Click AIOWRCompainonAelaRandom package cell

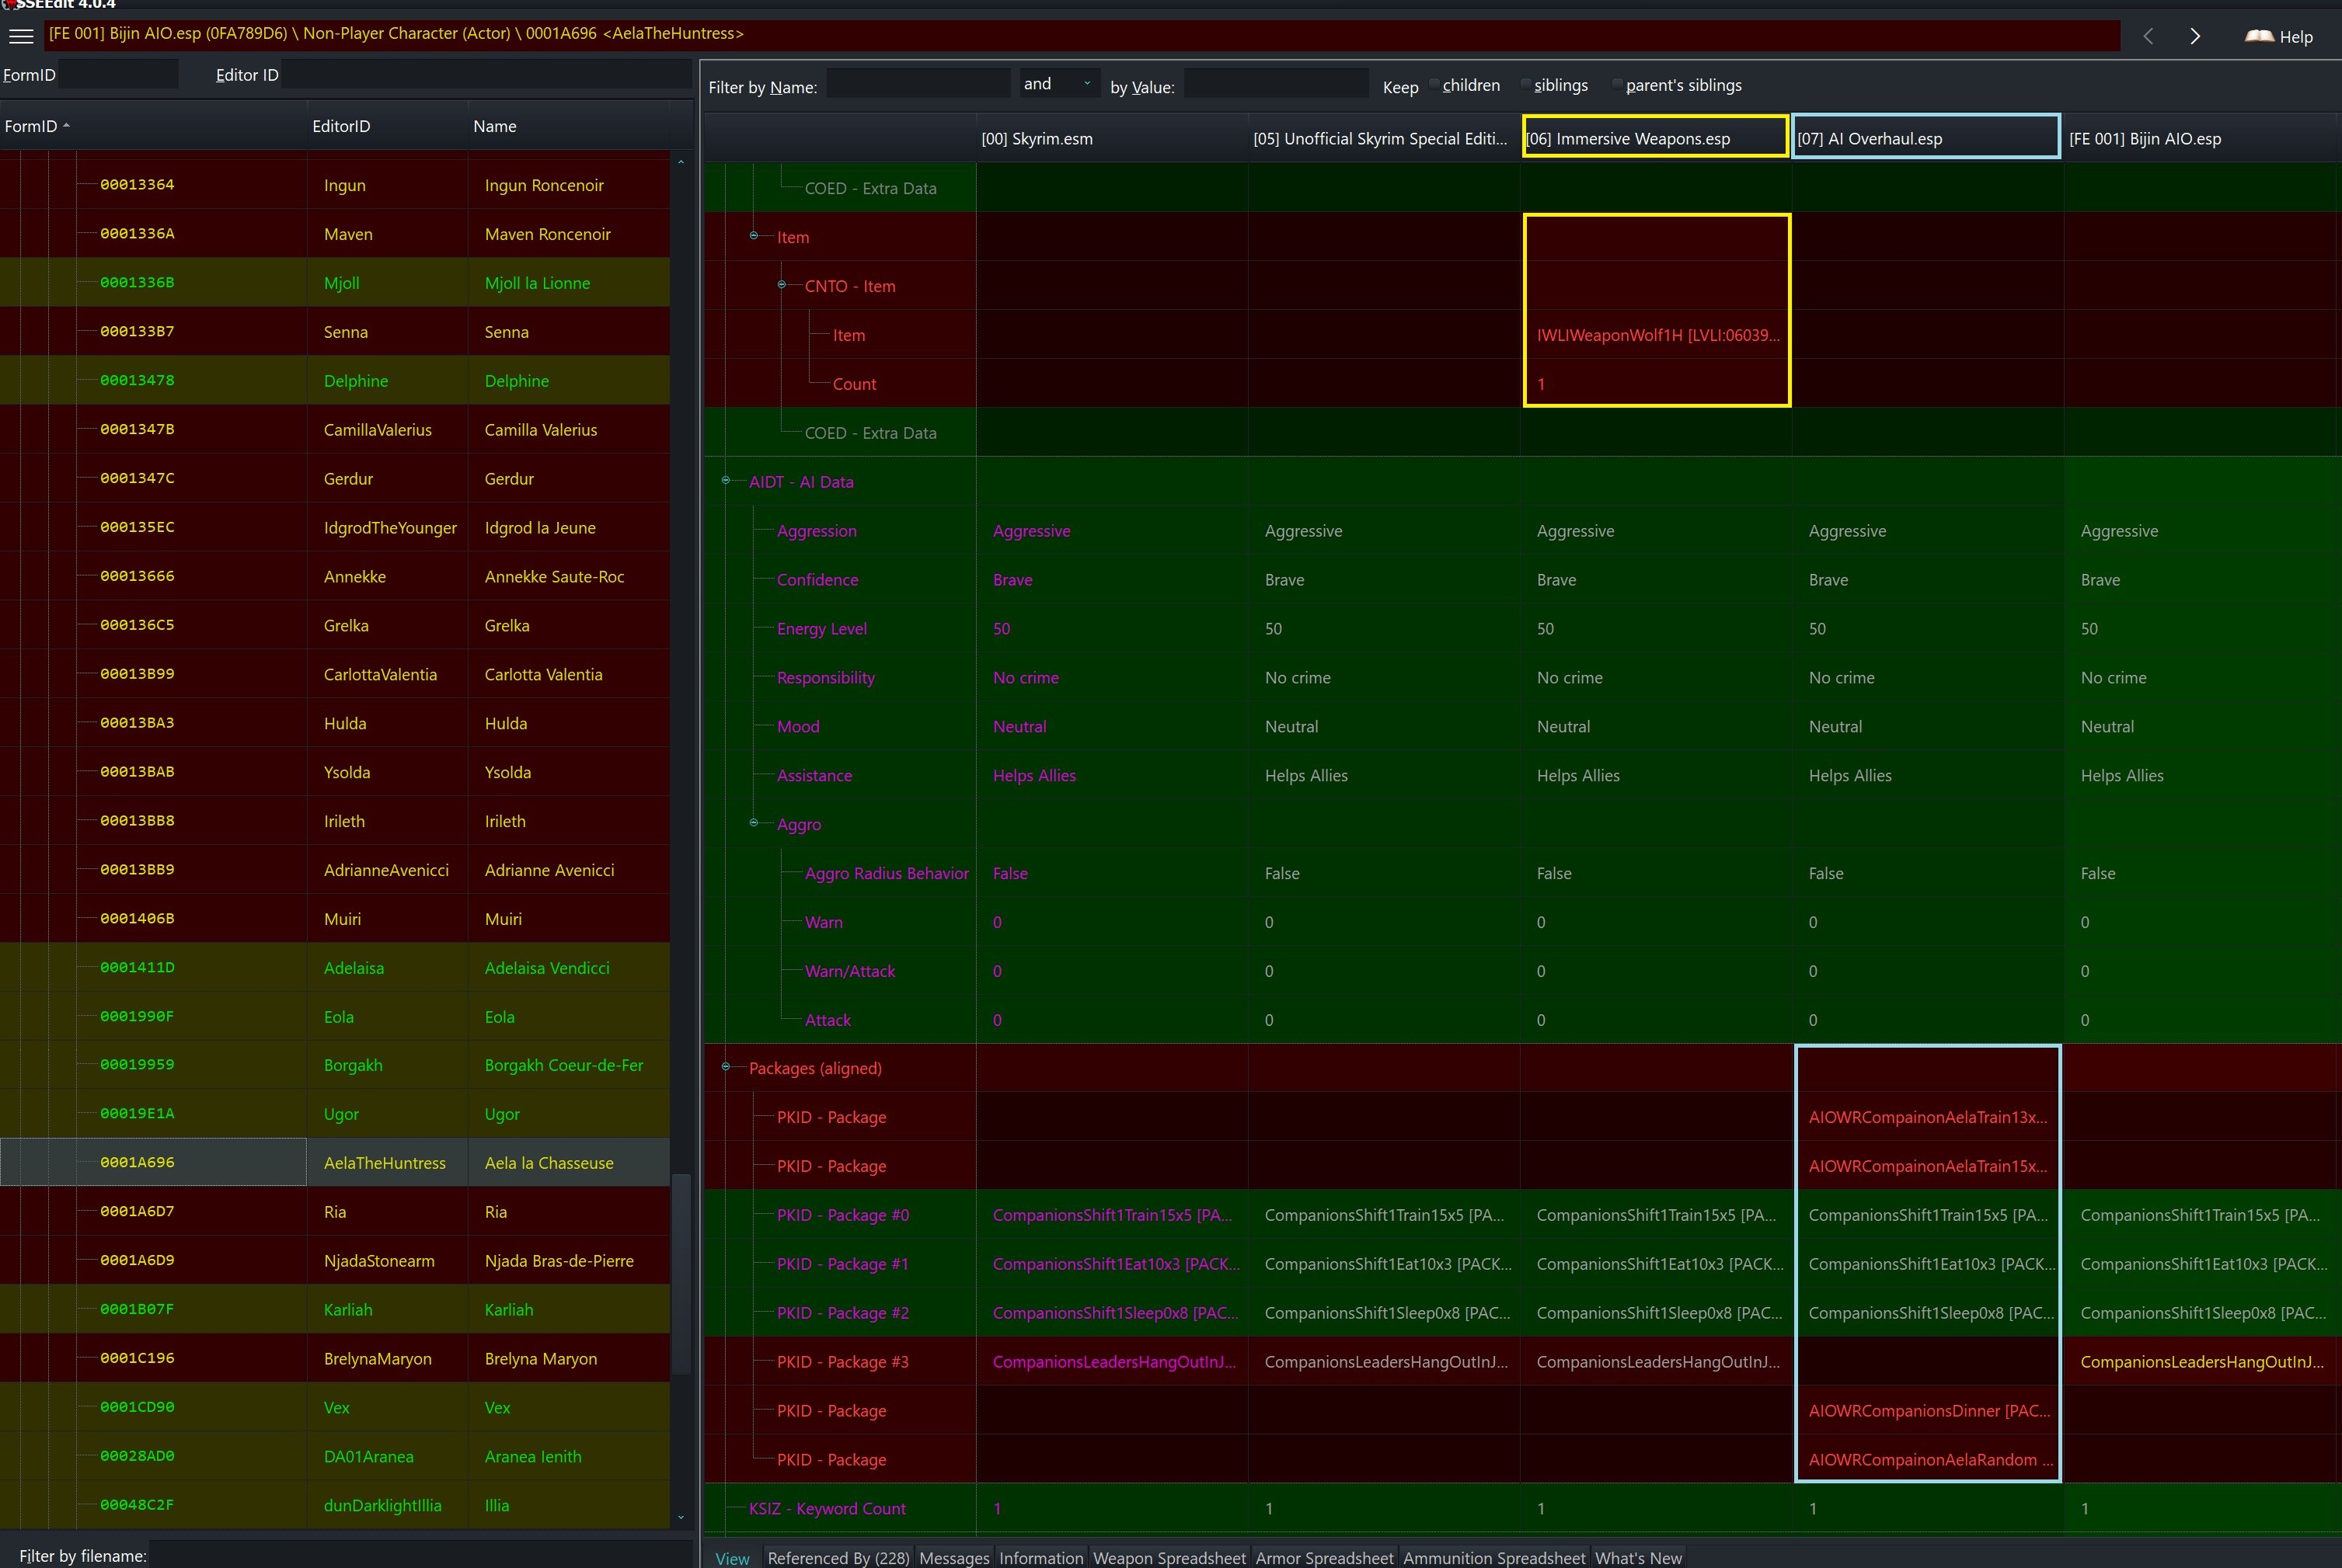1929,1460
